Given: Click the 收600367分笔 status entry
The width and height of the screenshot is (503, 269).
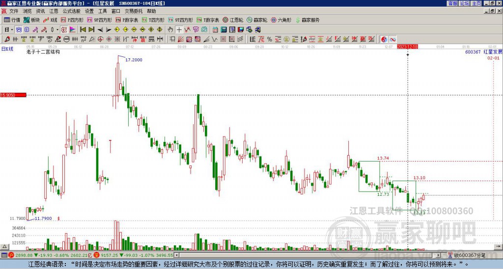Looking at the screenshot, I should tap(470, 255).
